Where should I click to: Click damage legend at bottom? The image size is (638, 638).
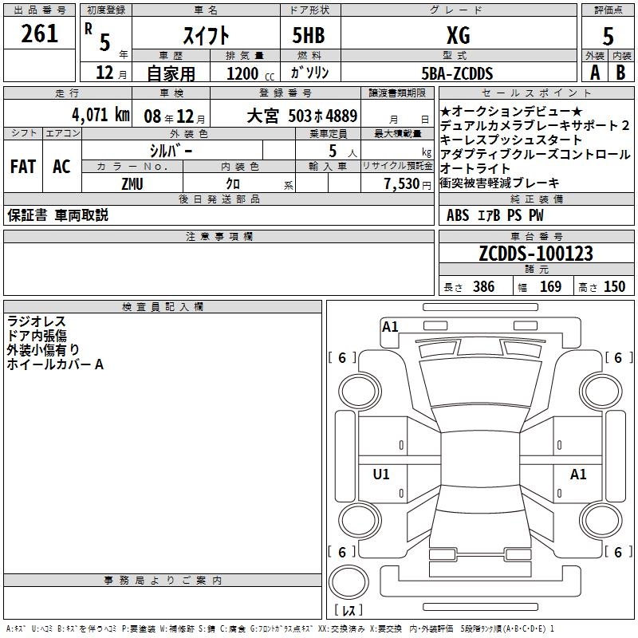pyautogui.click(x=281, y=628)
